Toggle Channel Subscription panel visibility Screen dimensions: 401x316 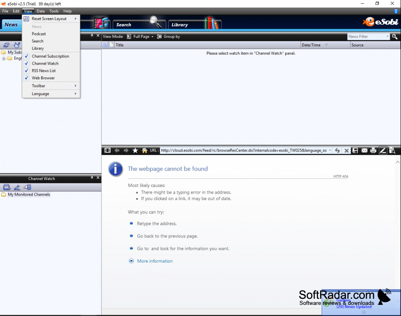[x=51, y=56]
